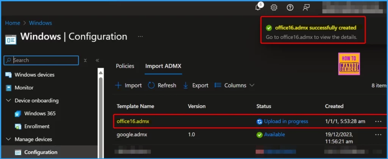Image resolution: width=388 pixels, height=159 pixels.
Task: Sort by the Template Name column header
Action: pos(135,106)
